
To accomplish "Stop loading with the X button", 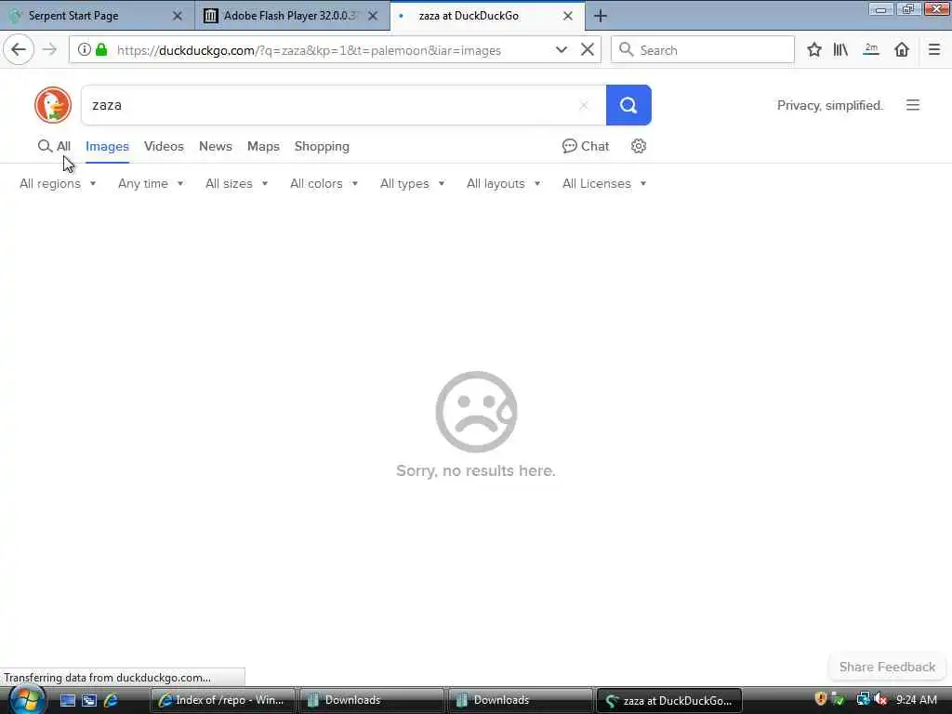I will coord(588,50).
